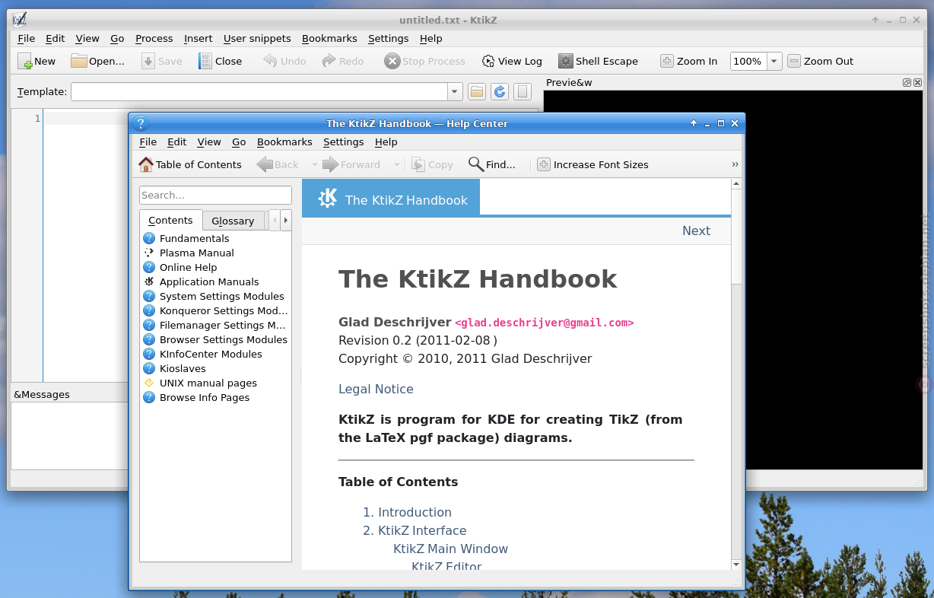Open a file with the Open... folder icon

click(x=79, y=61)
